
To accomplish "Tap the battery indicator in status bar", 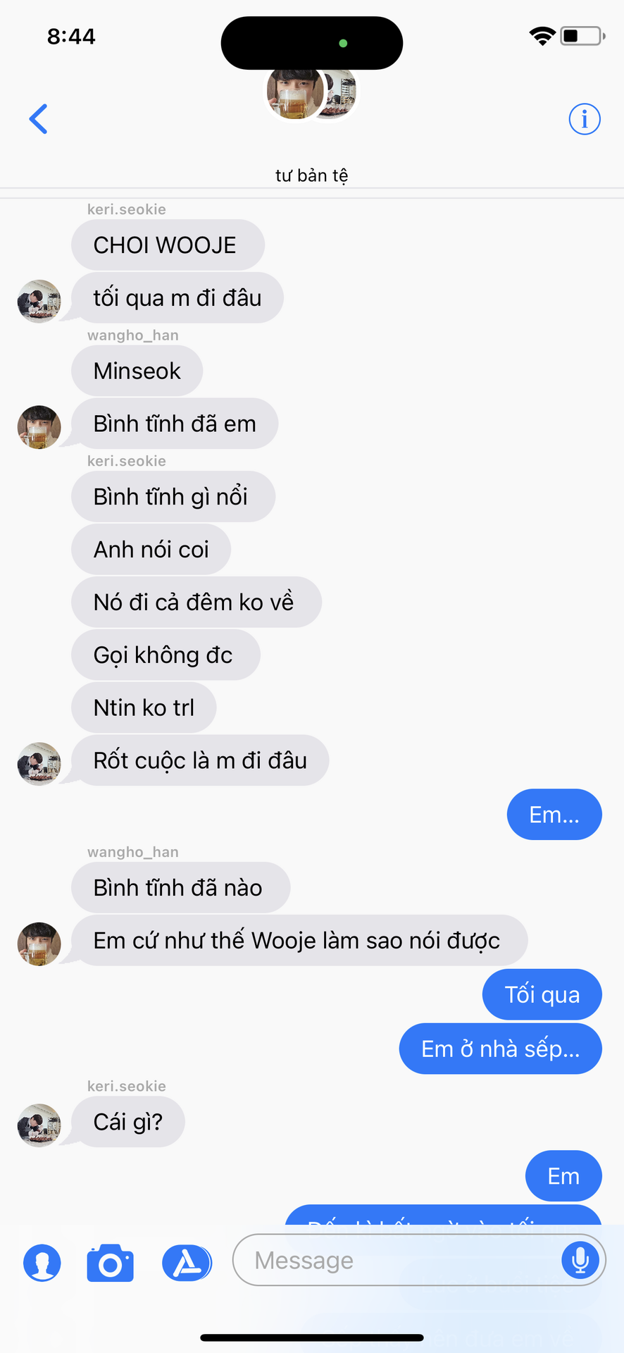I will 582,35.
